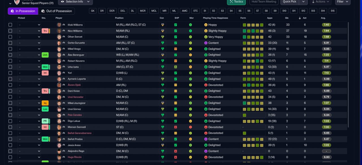The width and height of the screenshot is (362, 165).
Task: Click Iñaki Williams's condition heart icon
Action: click(x=162, y=25)
